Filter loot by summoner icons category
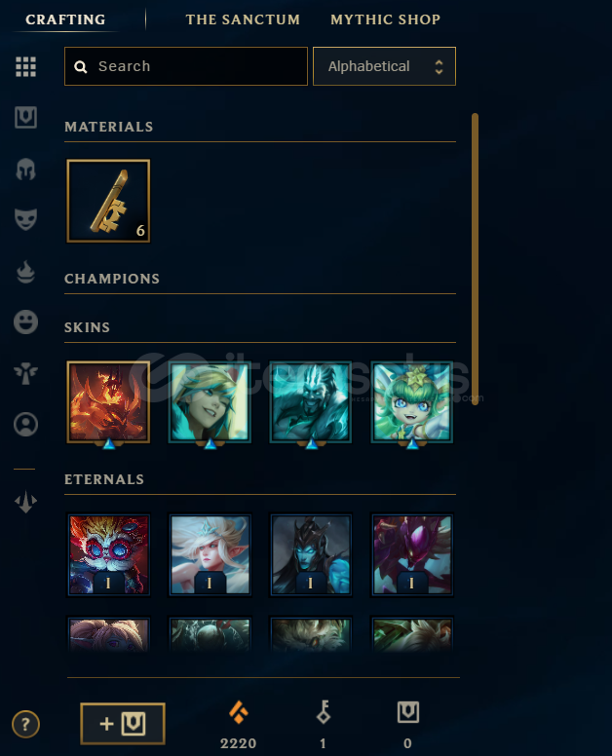Screen dimensions: 612x756 (x=25, y=425)
